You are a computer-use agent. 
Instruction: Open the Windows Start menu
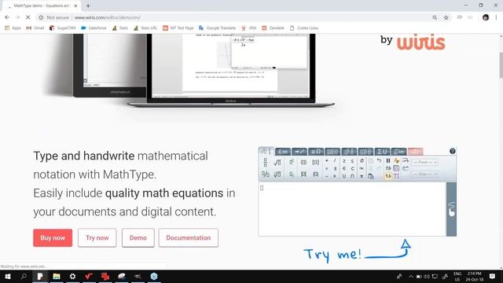click(8, 276)
